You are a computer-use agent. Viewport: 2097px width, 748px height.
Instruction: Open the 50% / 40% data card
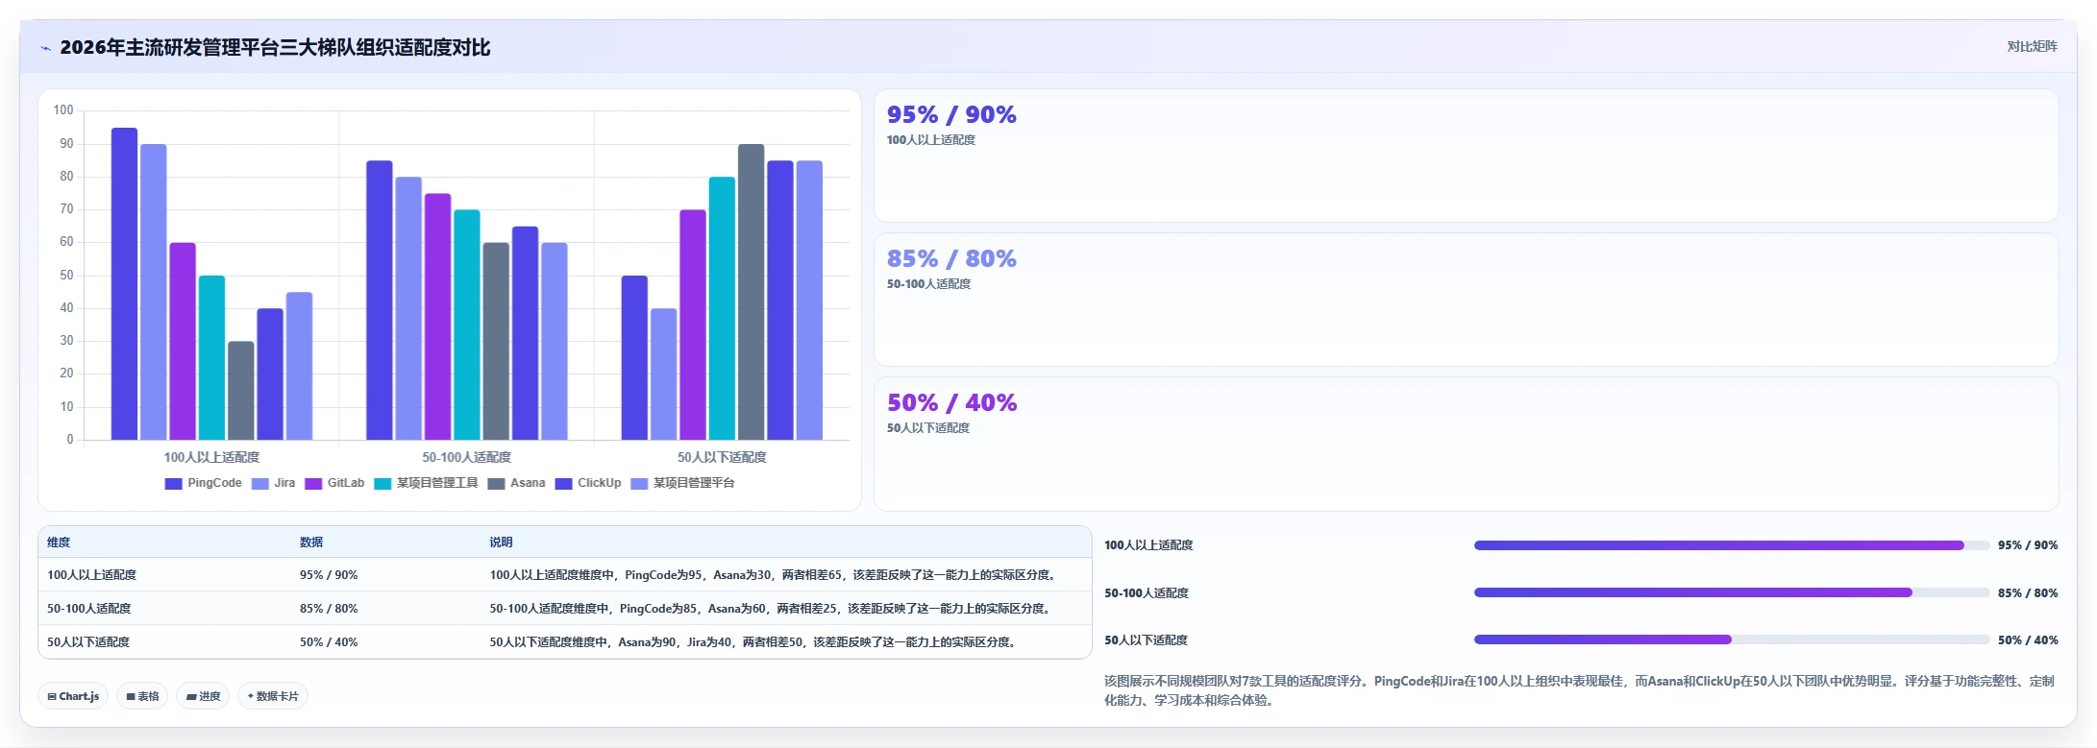[1466, 444]
